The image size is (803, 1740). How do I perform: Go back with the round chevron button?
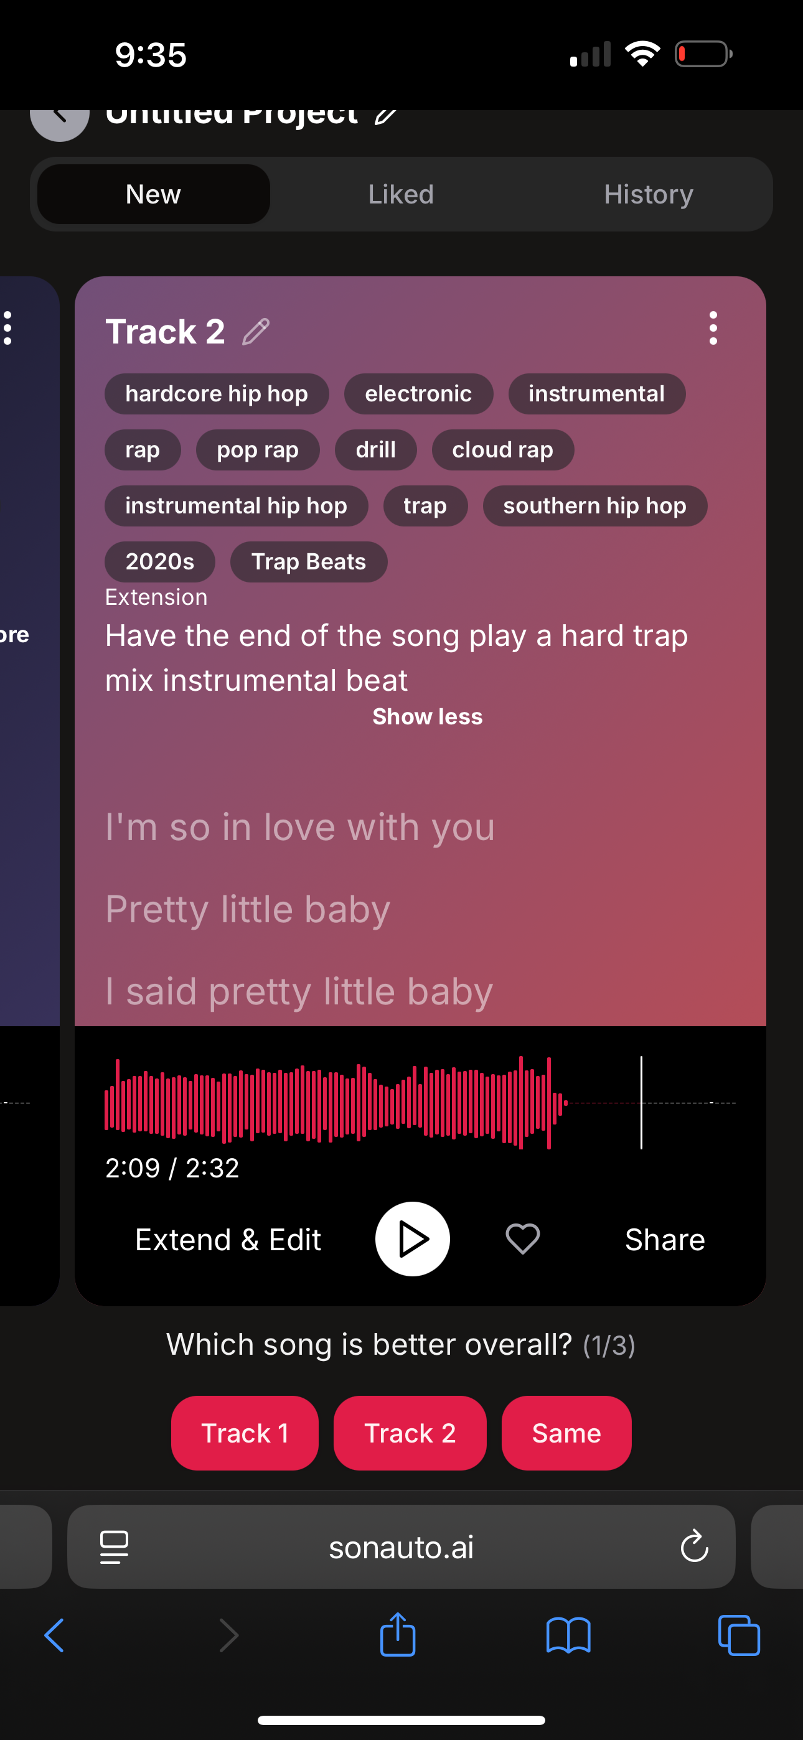coord(60,116)
